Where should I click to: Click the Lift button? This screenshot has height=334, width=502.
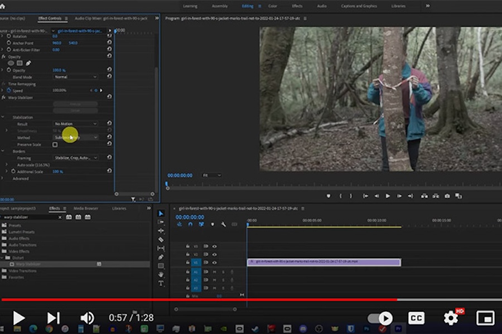point(424,196)
